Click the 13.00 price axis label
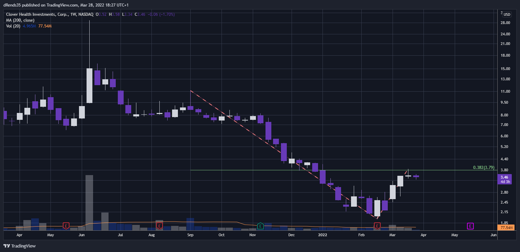This screenshot has width=520, height=252. 505,79
